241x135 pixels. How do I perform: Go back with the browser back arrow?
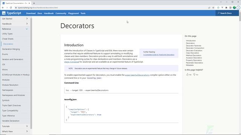coord(3,7)
